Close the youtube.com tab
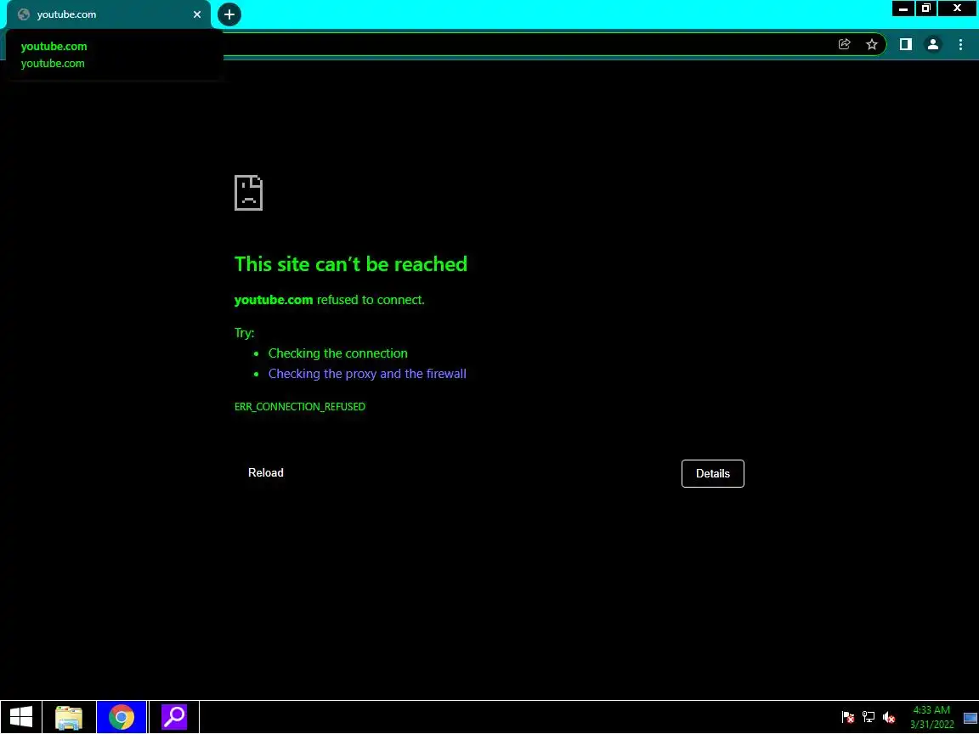The height and width of the screenshot is (734, 979). 197,14
